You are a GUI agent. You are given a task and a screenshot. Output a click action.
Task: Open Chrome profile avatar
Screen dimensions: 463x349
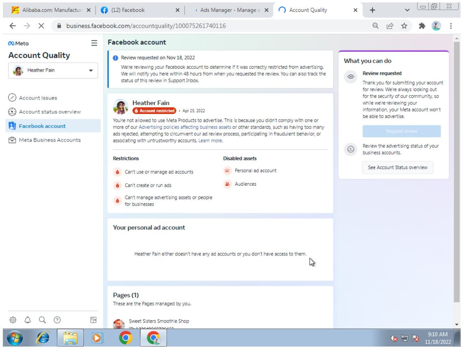[436, 26]
